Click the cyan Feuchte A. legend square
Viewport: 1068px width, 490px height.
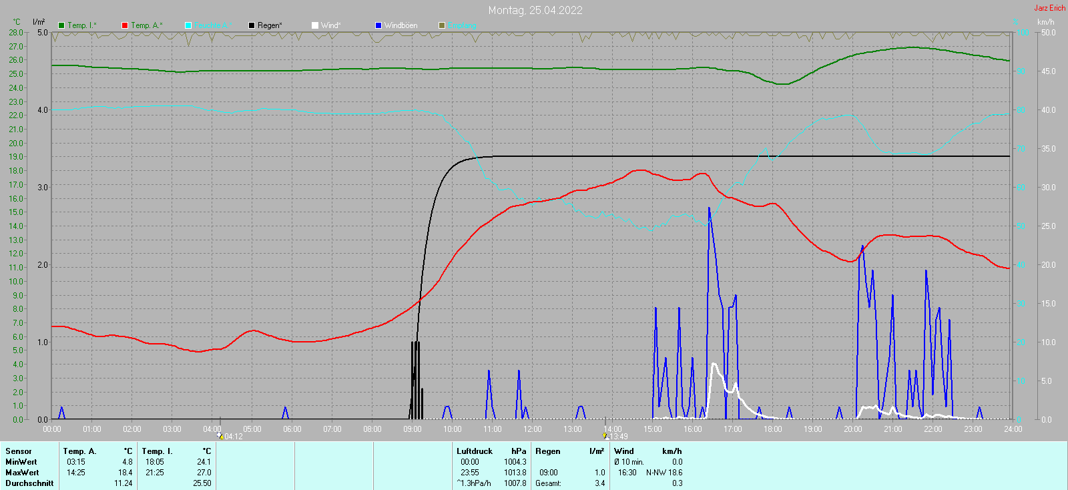(x=188, y=25)
